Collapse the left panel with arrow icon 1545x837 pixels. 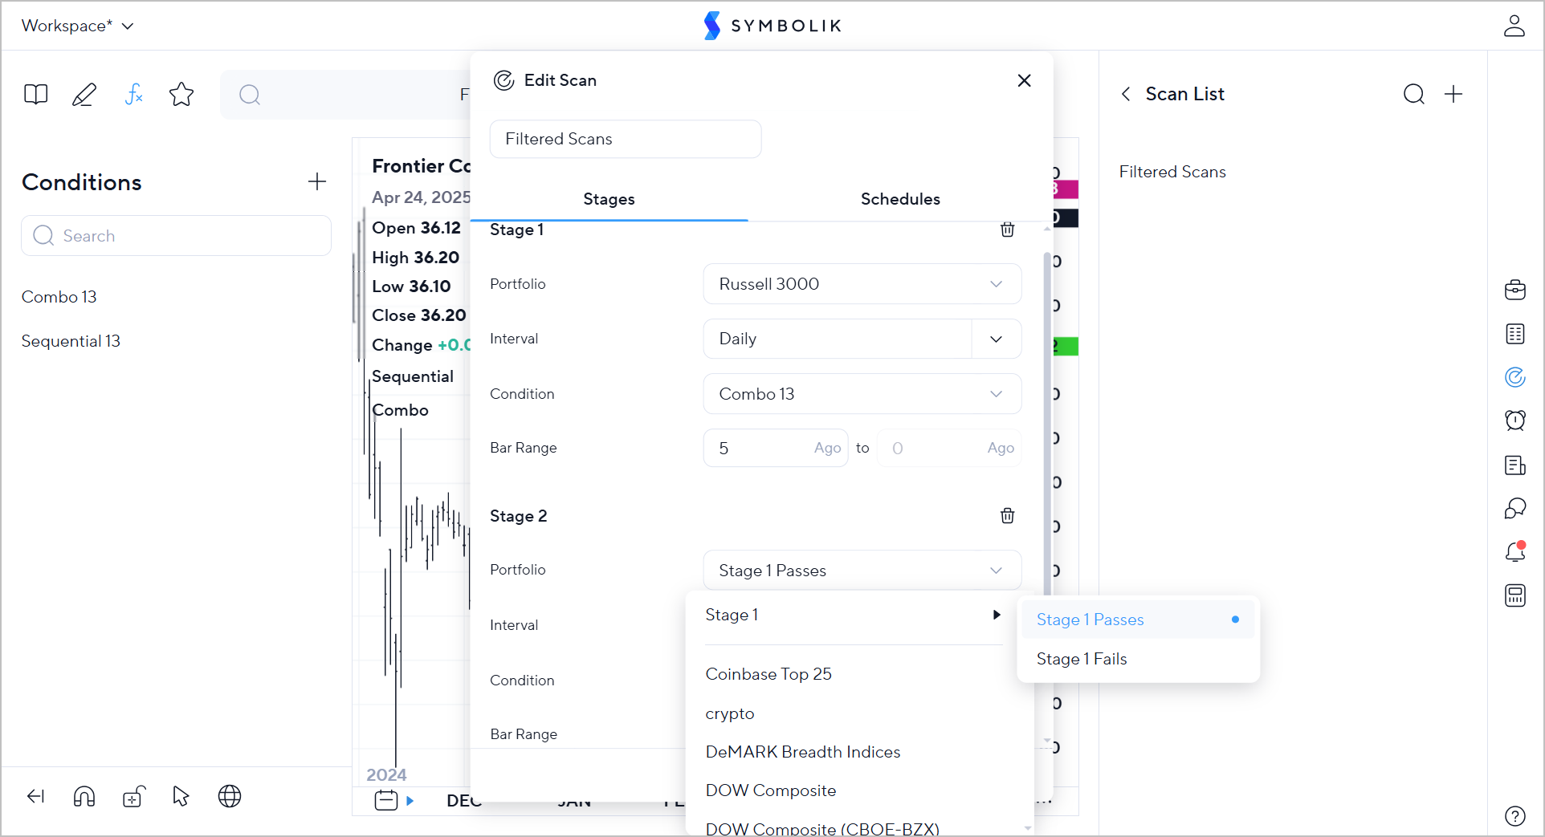pyautogui.click(x=36, y=796)
